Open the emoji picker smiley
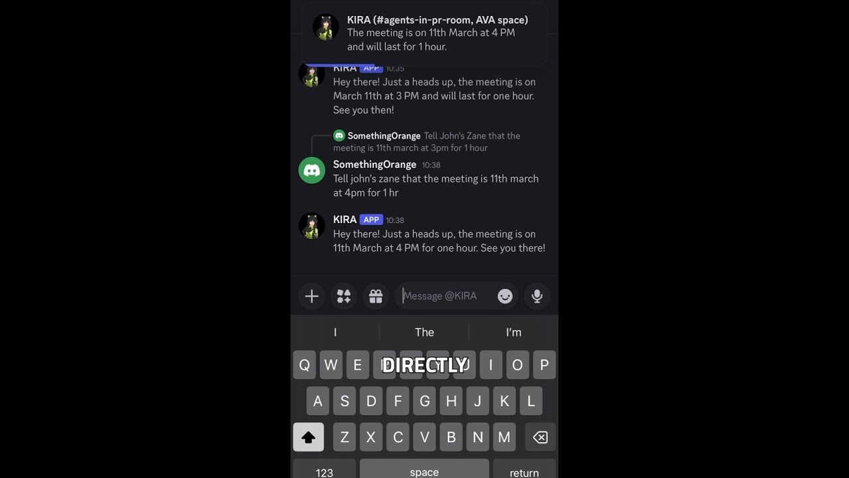 pos(505,296)
